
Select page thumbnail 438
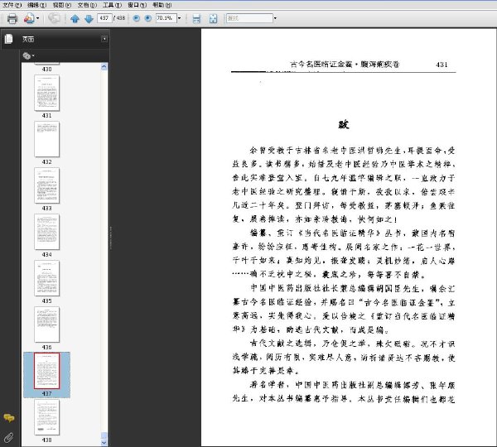pos(46,417)
